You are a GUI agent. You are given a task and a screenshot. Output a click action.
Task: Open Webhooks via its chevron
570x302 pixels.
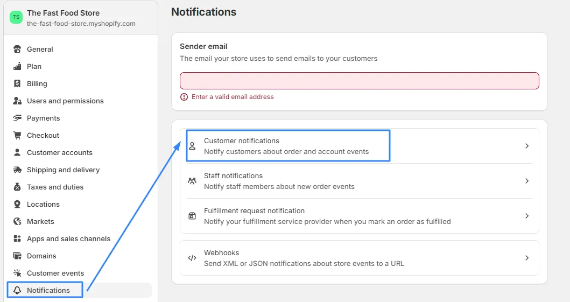pyautogui.click(x=527, y=258)
